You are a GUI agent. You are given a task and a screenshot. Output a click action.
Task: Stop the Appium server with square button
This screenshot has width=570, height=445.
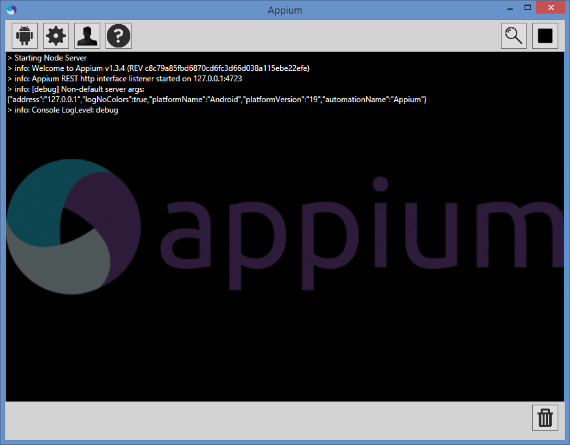tap(545, 36)
